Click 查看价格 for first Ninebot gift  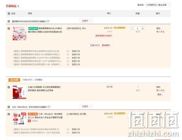76,129
